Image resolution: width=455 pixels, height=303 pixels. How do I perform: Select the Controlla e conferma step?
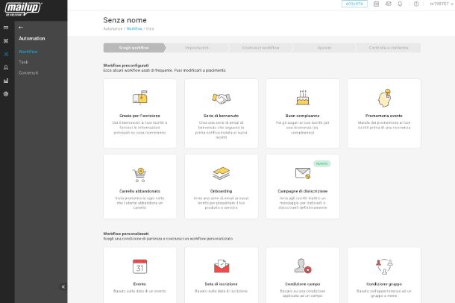pyautogui.click(x=389, y=48)
